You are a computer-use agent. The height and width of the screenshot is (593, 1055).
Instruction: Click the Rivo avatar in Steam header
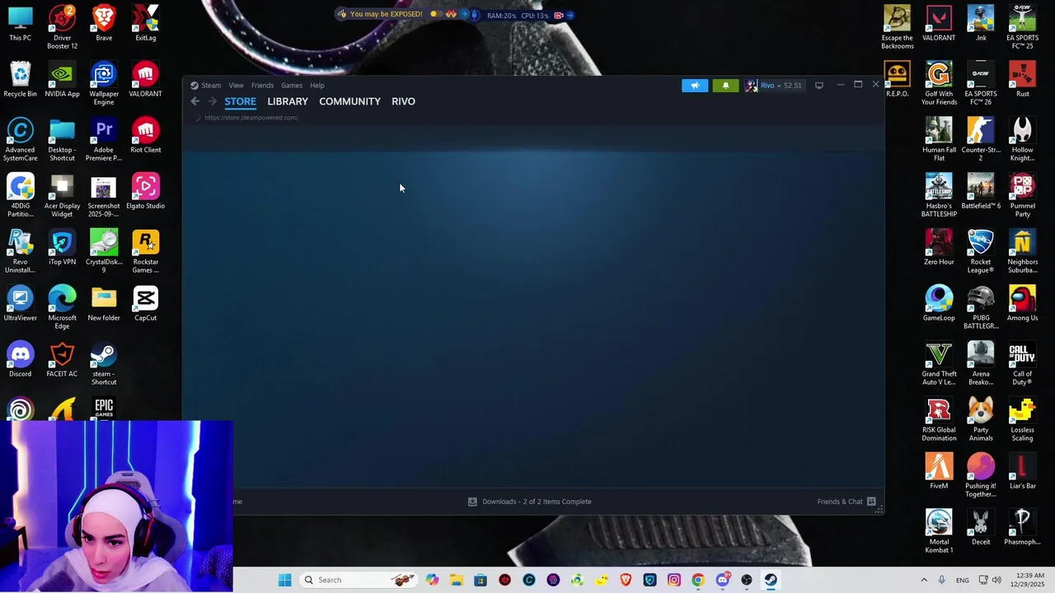point(751,86)
